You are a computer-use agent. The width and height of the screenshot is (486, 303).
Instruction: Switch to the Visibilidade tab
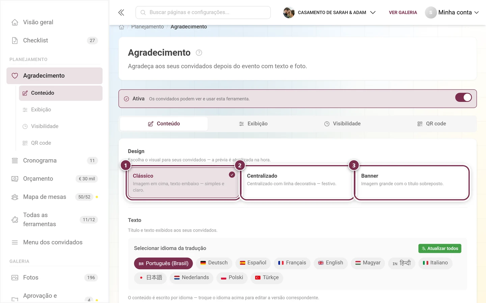(x=342, y=124)
